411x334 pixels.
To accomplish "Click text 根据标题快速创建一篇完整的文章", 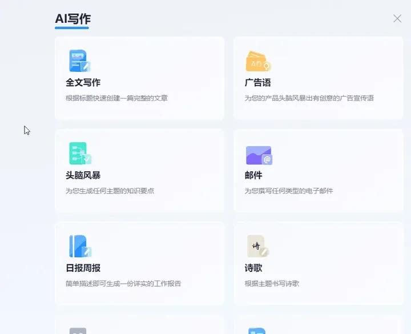I will pyautogui.click(x=116, y=98).
